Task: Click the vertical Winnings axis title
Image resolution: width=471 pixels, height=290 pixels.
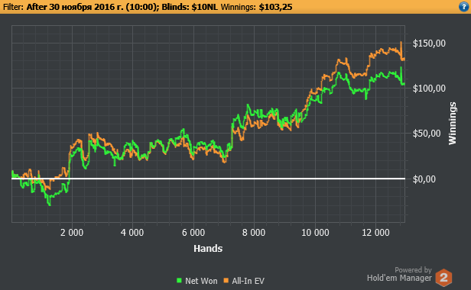Action: (x=453, y=124)
